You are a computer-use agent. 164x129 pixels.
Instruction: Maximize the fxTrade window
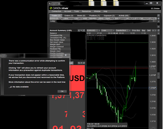click(151, 3)
